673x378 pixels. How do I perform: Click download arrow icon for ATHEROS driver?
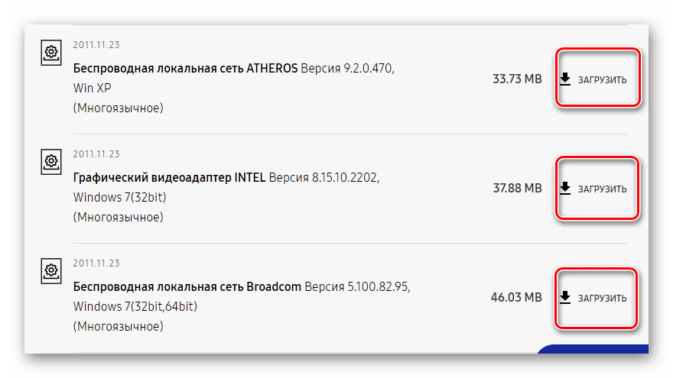(x=565, y=79)
